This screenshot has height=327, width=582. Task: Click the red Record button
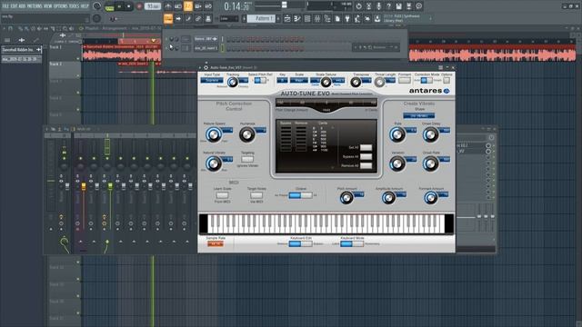139,6
